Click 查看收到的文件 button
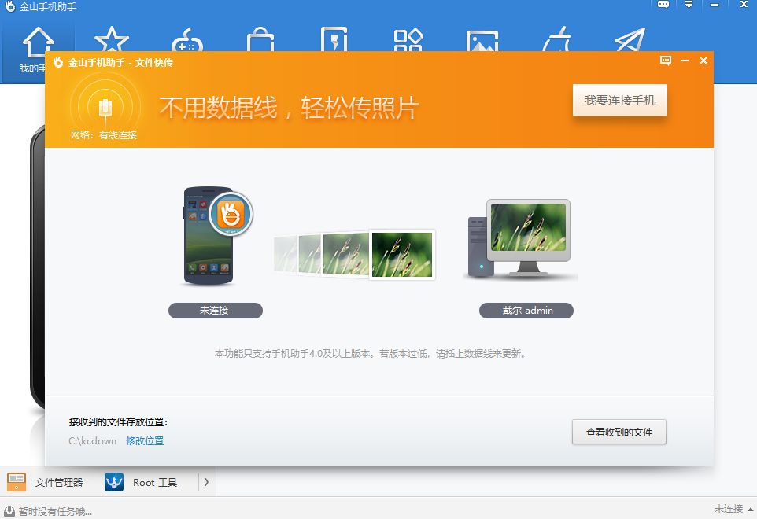Viewport: 757px width, 519px height. coord(619,432)
